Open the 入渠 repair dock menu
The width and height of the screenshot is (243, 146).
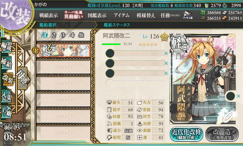click(x=6, y=96)
